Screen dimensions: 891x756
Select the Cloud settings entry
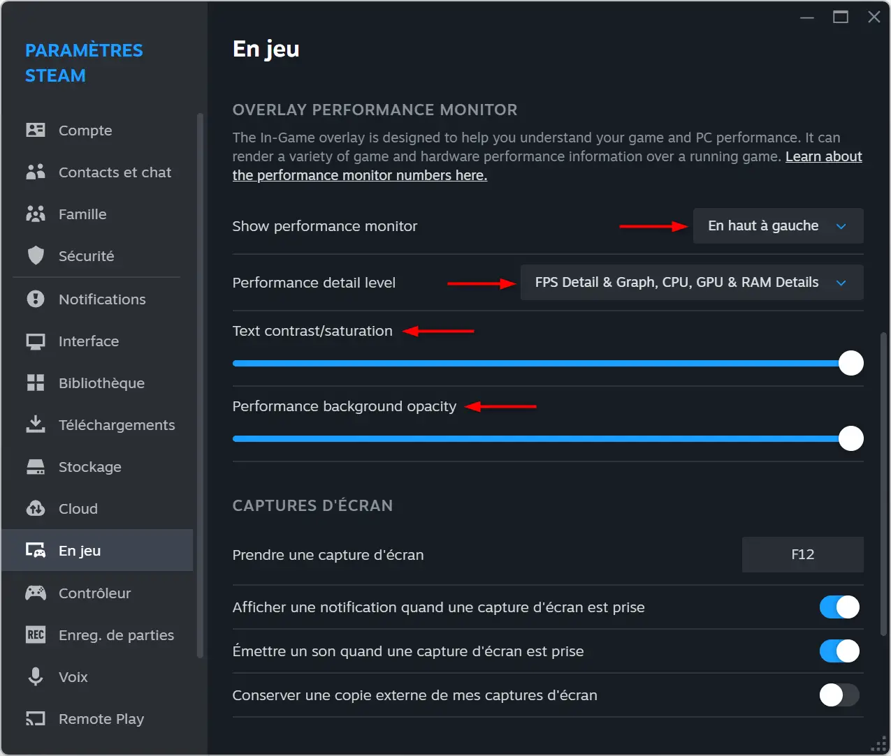pyautogui.click(x=97, y=509)
